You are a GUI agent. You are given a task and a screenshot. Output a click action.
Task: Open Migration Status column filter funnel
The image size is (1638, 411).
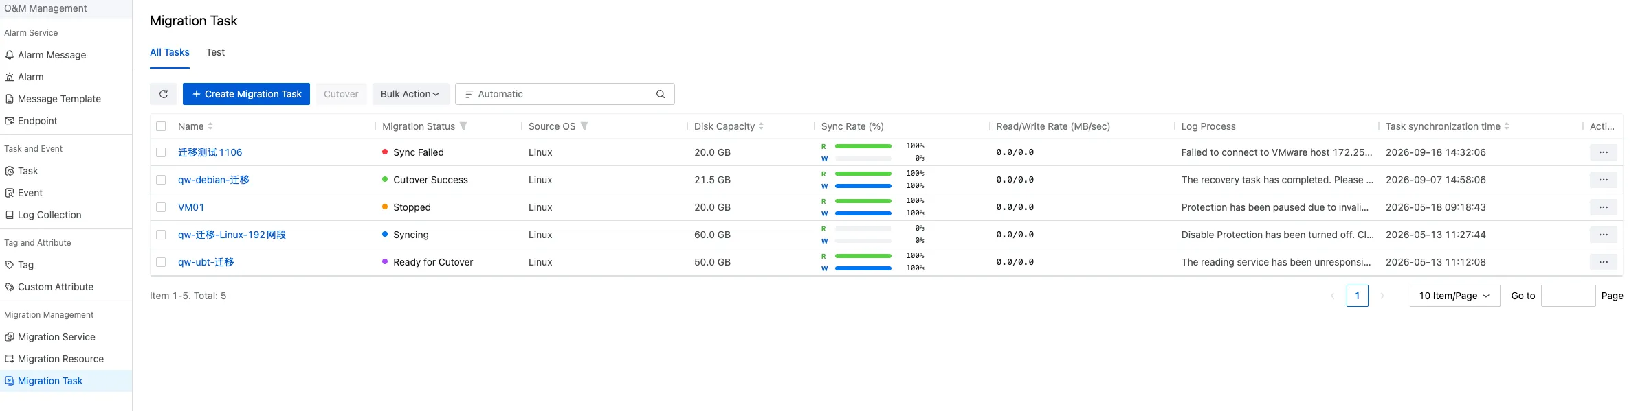click(463, 126)
